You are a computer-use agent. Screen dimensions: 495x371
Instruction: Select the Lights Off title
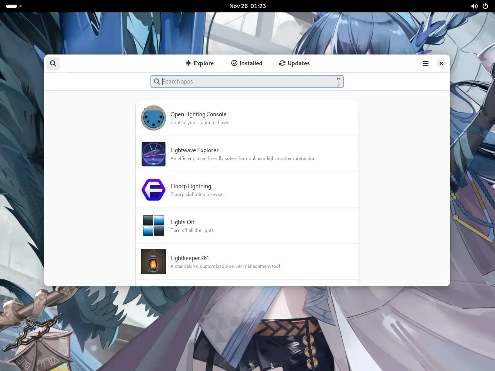point(183,222)
